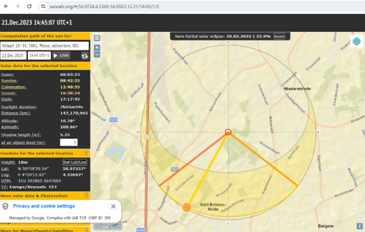
Task: Click more button on eclipse banner
Action: click(x=279, y=36)
